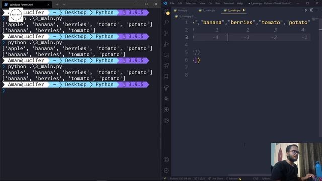The height and width of the screenshot is (181, 322).
Task: Click the "berries" string on editor line 1
Action: click(242, 22)
